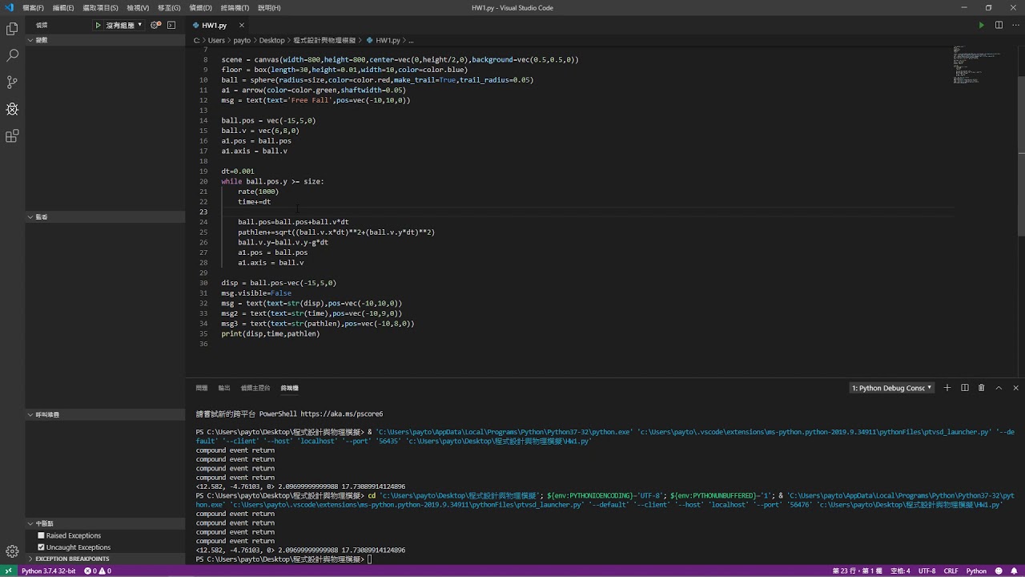Screen dimensions: 1025x577
Task: Open the Debug view in activity bar
Action: coord(12,109)
